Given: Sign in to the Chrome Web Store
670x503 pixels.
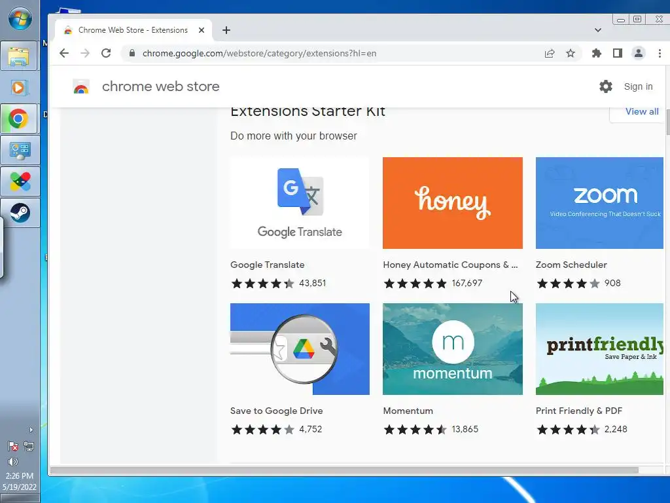Looking at the screenshot, I should tap(638, 86).
